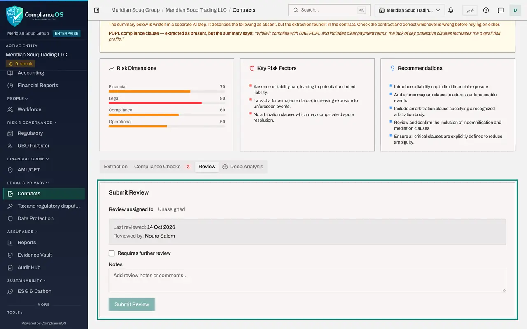Open the Compliance Checks tab
The width and height of the screenshot is (527, 329).
162,167
